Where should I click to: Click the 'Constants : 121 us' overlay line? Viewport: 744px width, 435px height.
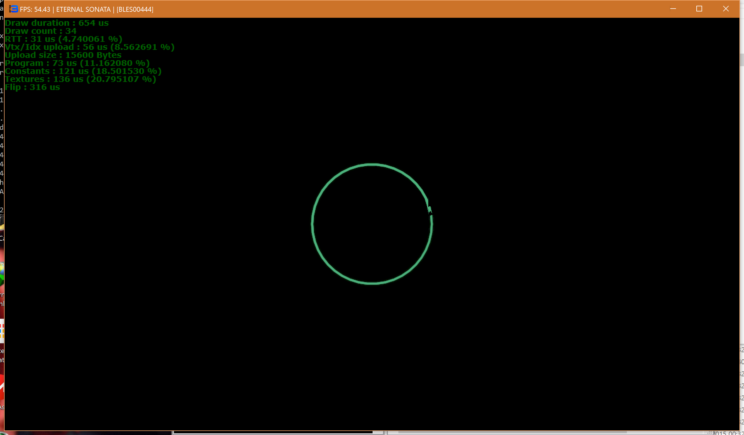(83, 71)
